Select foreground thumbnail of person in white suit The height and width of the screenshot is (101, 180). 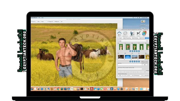141,47
